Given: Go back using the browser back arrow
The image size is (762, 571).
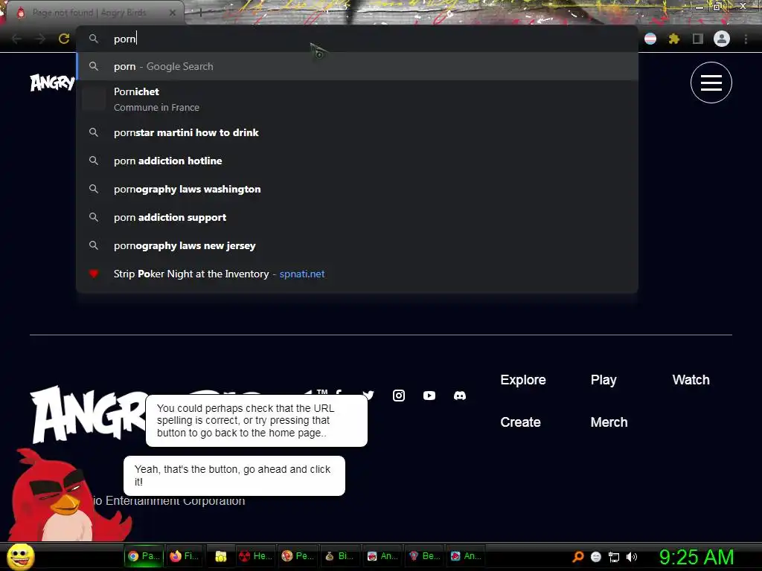Looking at the screenshot, I should pyautogui.click(x=17, y=39).
